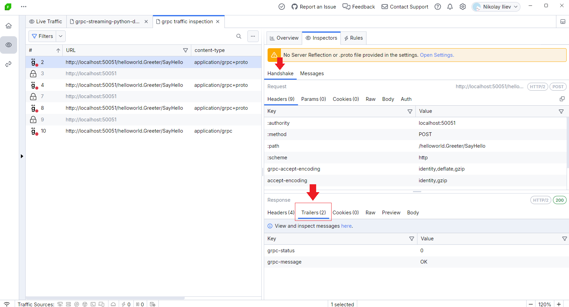Open the Nikolay Iliev account dropdown
Screen dimensions: 569x307
point(496,6)
